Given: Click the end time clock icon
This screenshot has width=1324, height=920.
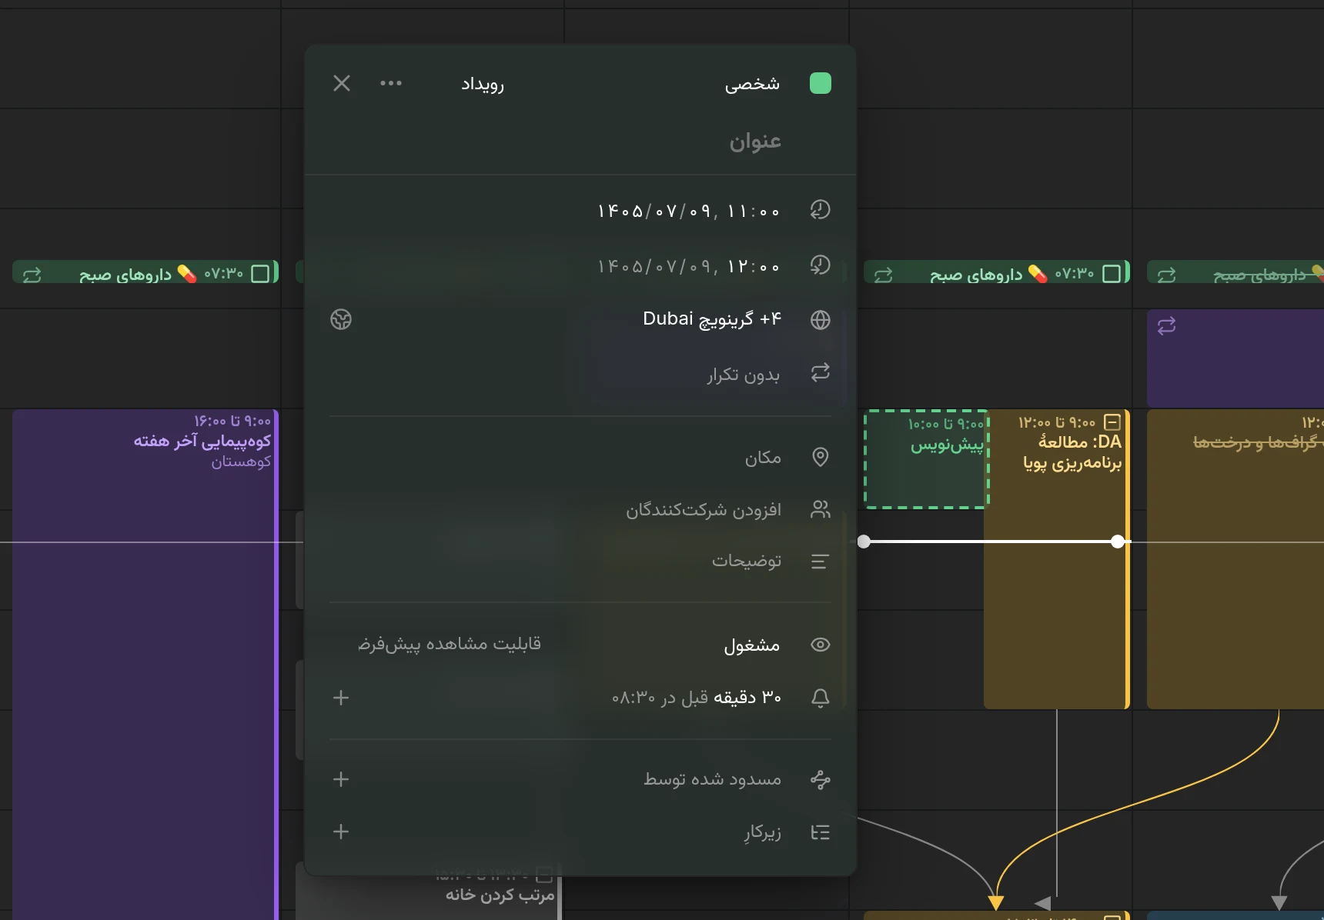Looking at the screenshot, I should tap(821, 266).
